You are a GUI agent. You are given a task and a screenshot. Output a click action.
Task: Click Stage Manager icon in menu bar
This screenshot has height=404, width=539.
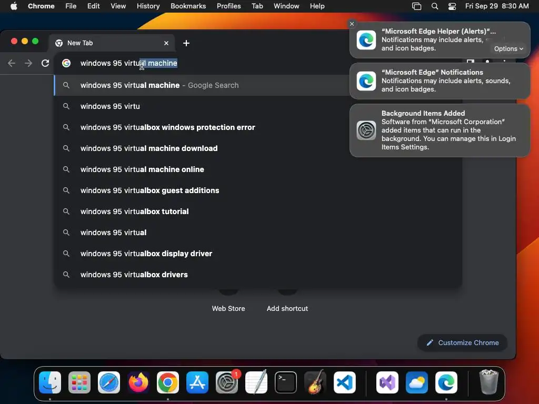click(x=416, y=6)
